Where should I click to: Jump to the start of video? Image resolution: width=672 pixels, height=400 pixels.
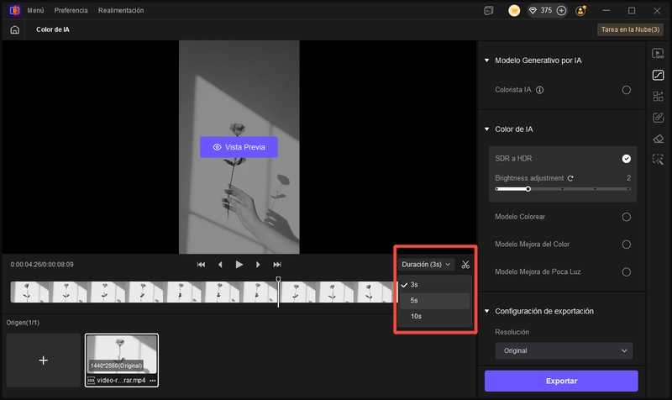click(201, 265)
